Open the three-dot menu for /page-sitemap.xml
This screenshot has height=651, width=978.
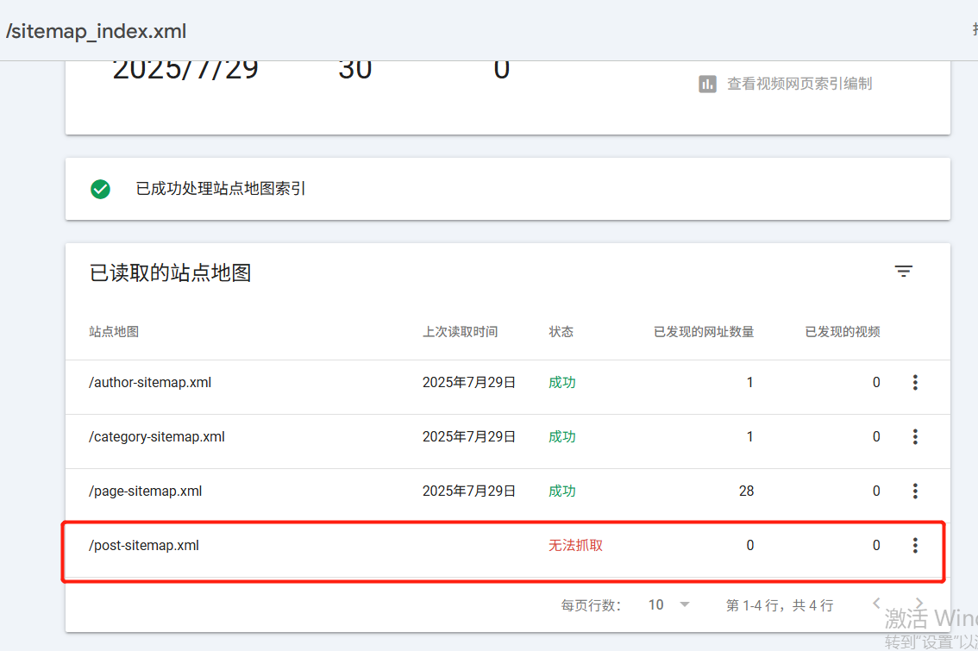point(915,491)
